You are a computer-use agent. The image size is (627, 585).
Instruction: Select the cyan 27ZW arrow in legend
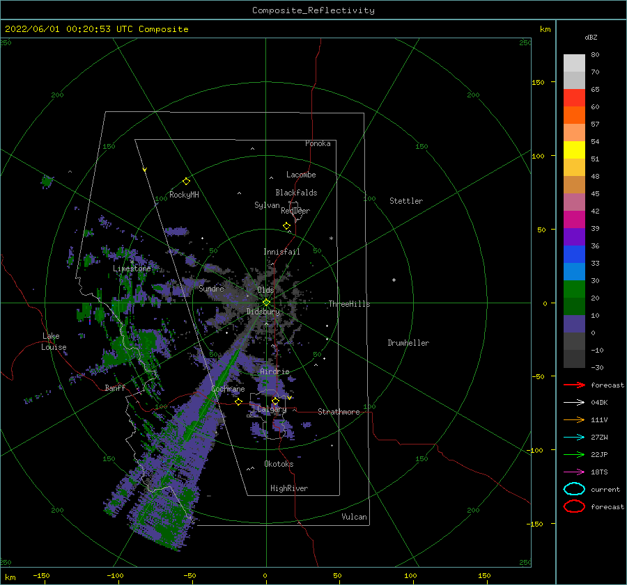574,438
